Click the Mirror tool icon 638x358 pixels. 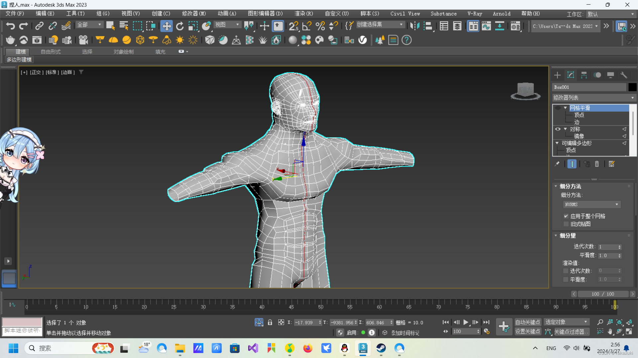coord(414,26)
